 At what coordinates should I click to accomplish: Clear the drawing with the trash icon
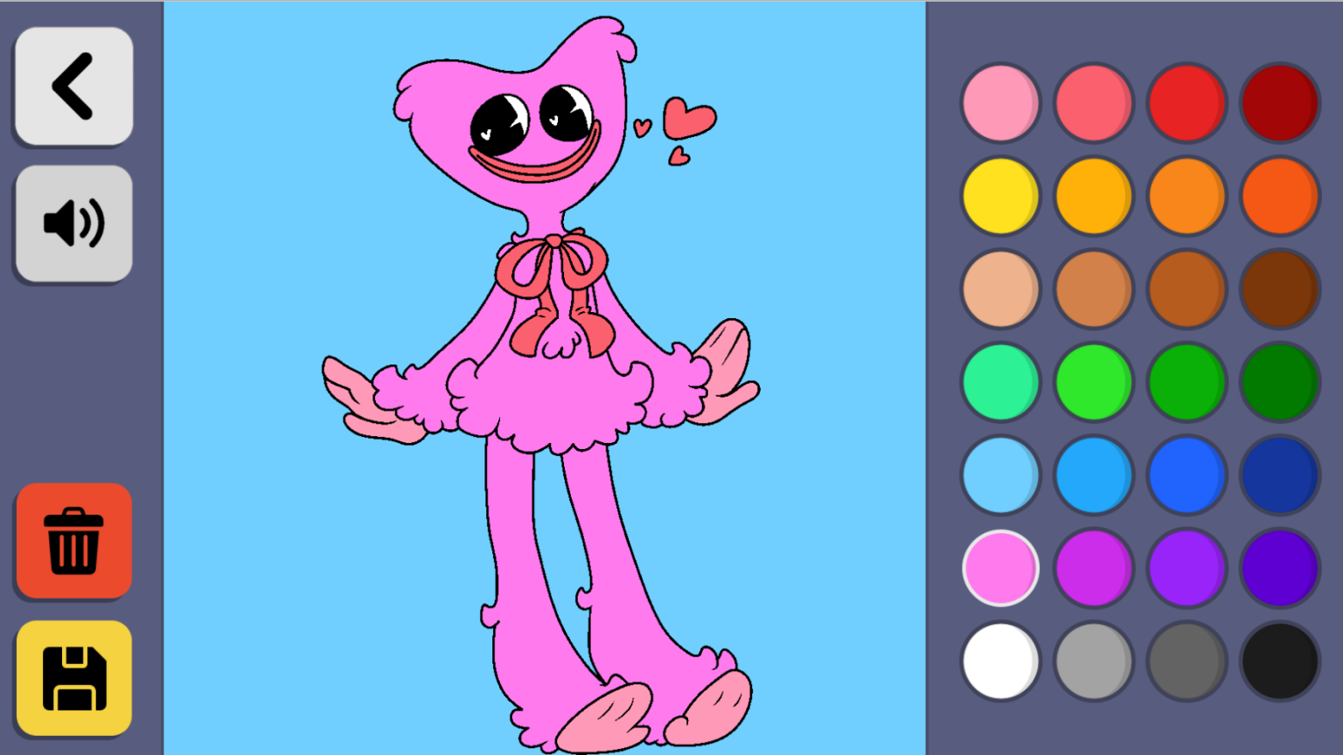[x=73, y=541]
